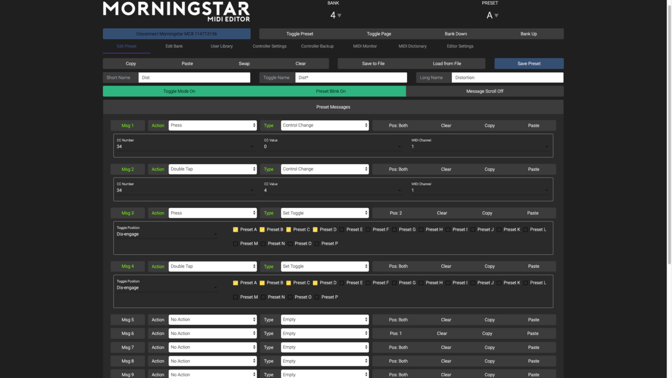Click the Toggle Page button
Viewport: 672px width, 378px height.
click(x=379, y=34)
